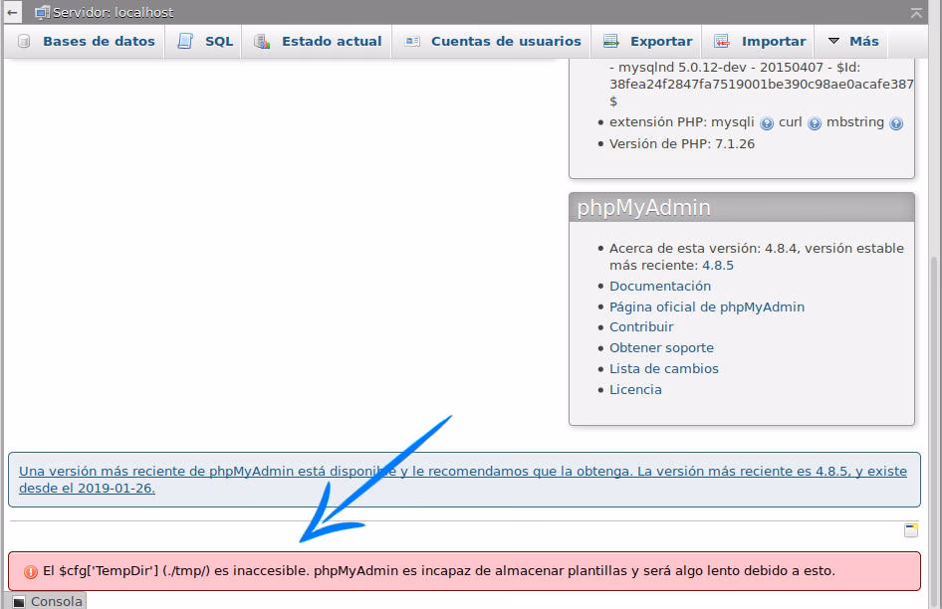Collapse the top header with double-arrow icon
The image size is (942, 609).
click(x=915, y=13)
